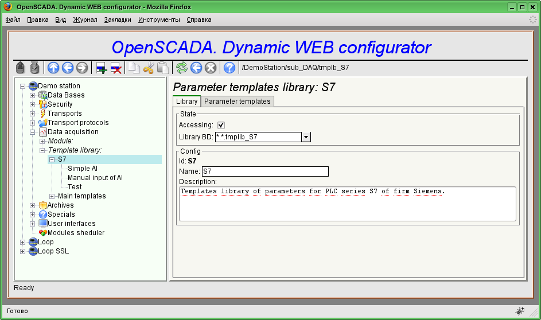Select the Test template item
This screenshot has height=320, width=541.
(75, 187)
